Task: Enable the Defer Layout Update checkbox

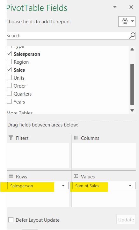Action: tap(11, 220)
